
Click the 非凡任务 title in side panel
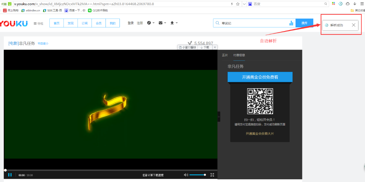(236, 66)
